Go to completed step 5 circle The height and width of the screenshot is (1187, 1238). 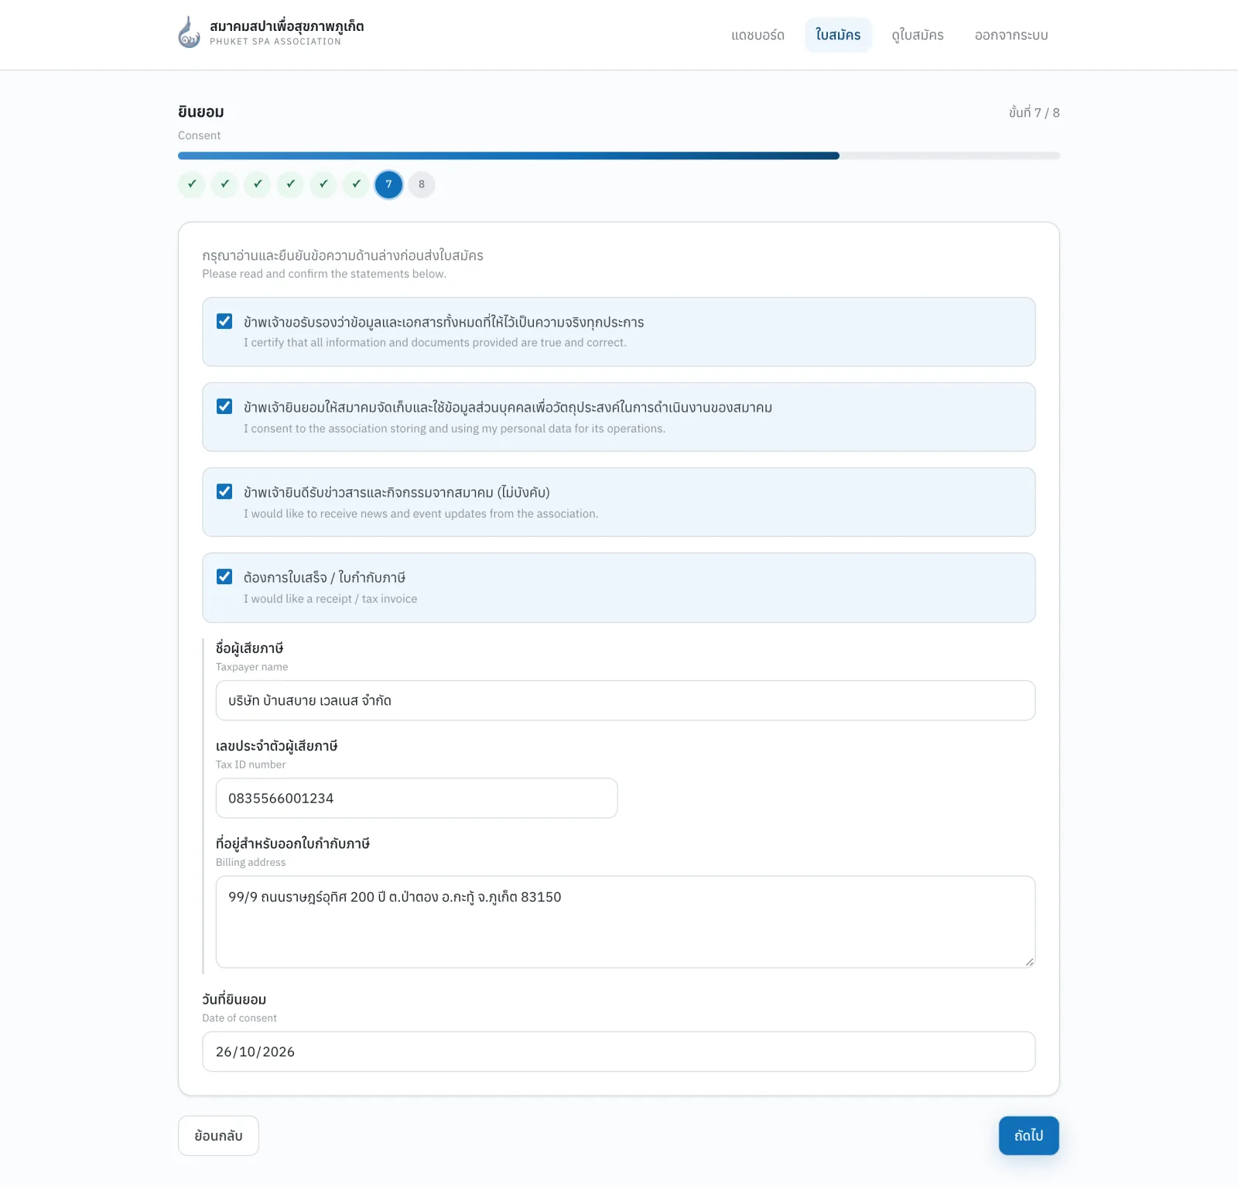[323, 184]
